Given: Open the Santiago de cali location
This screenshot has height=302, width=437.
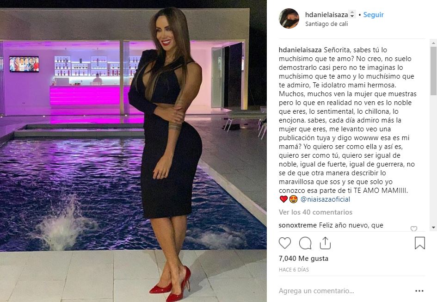Looking at the screenshot, I should [x=326, y=24].
